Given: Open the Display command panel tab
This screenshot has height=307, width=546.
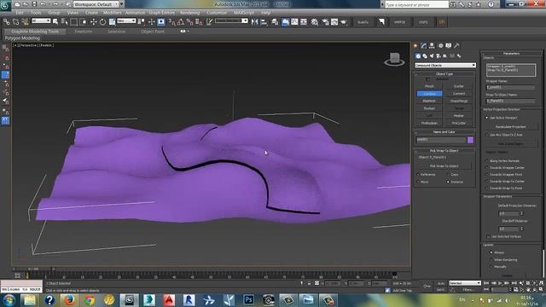Looking at the screenshot, I should click(x=449, y=45).
